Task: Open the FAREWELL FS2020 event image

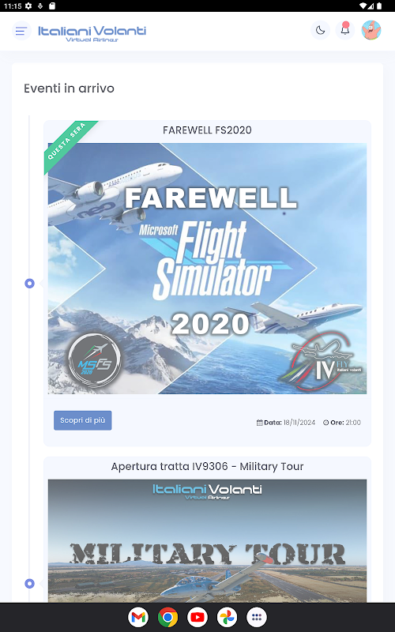Action: (x=207, y=269)
